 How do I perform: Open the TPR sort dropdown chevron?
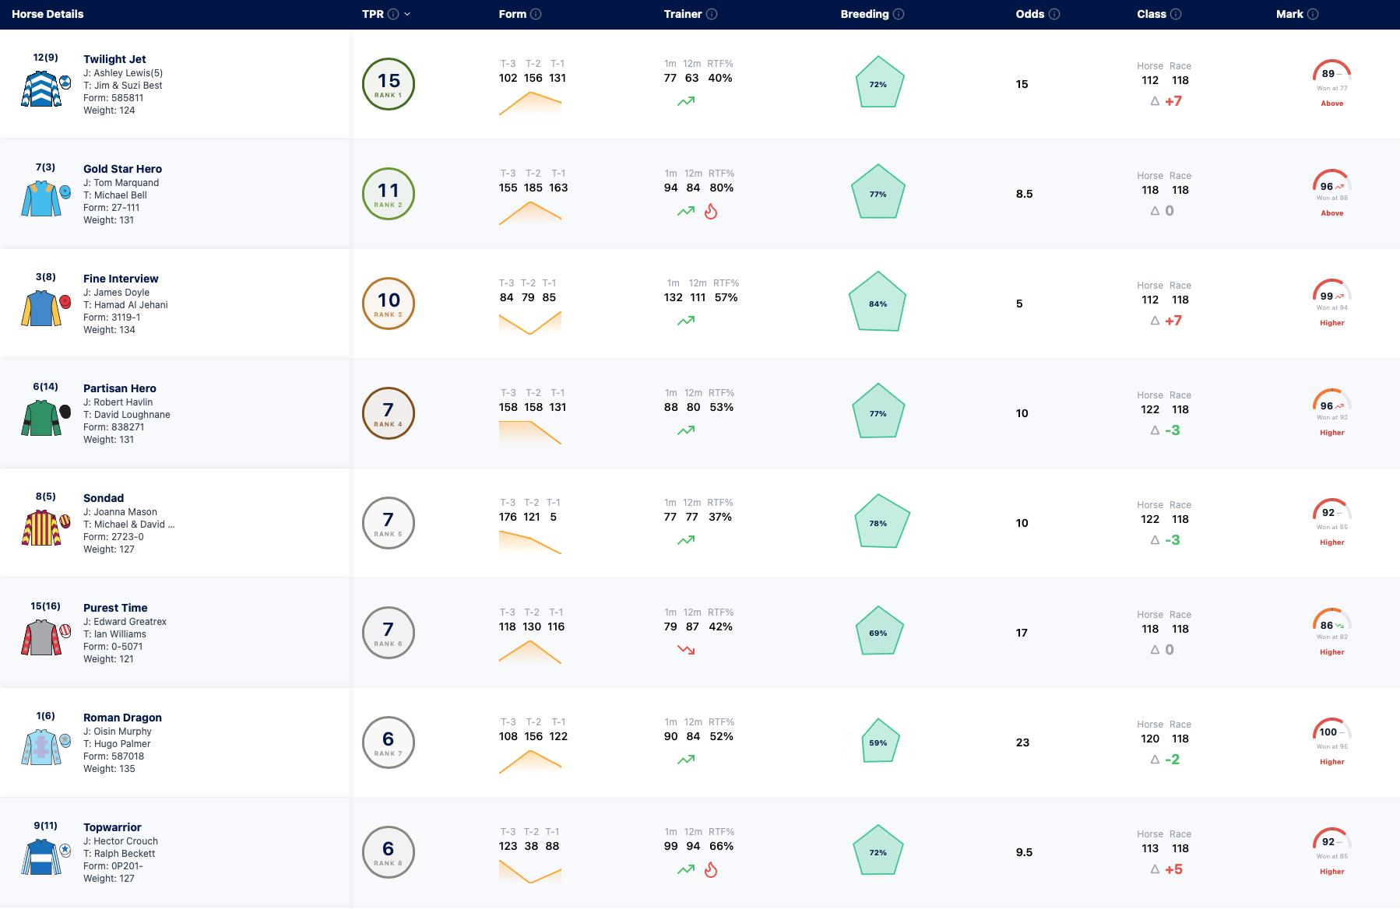coord(407,14)
